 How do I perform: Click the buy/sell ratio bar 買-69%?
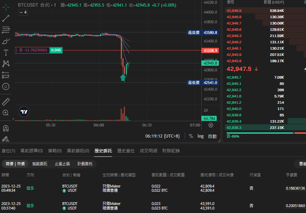click(266, 133)
